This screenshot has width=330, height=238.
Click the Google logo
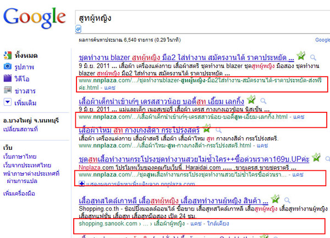click(x=34, y=18)
